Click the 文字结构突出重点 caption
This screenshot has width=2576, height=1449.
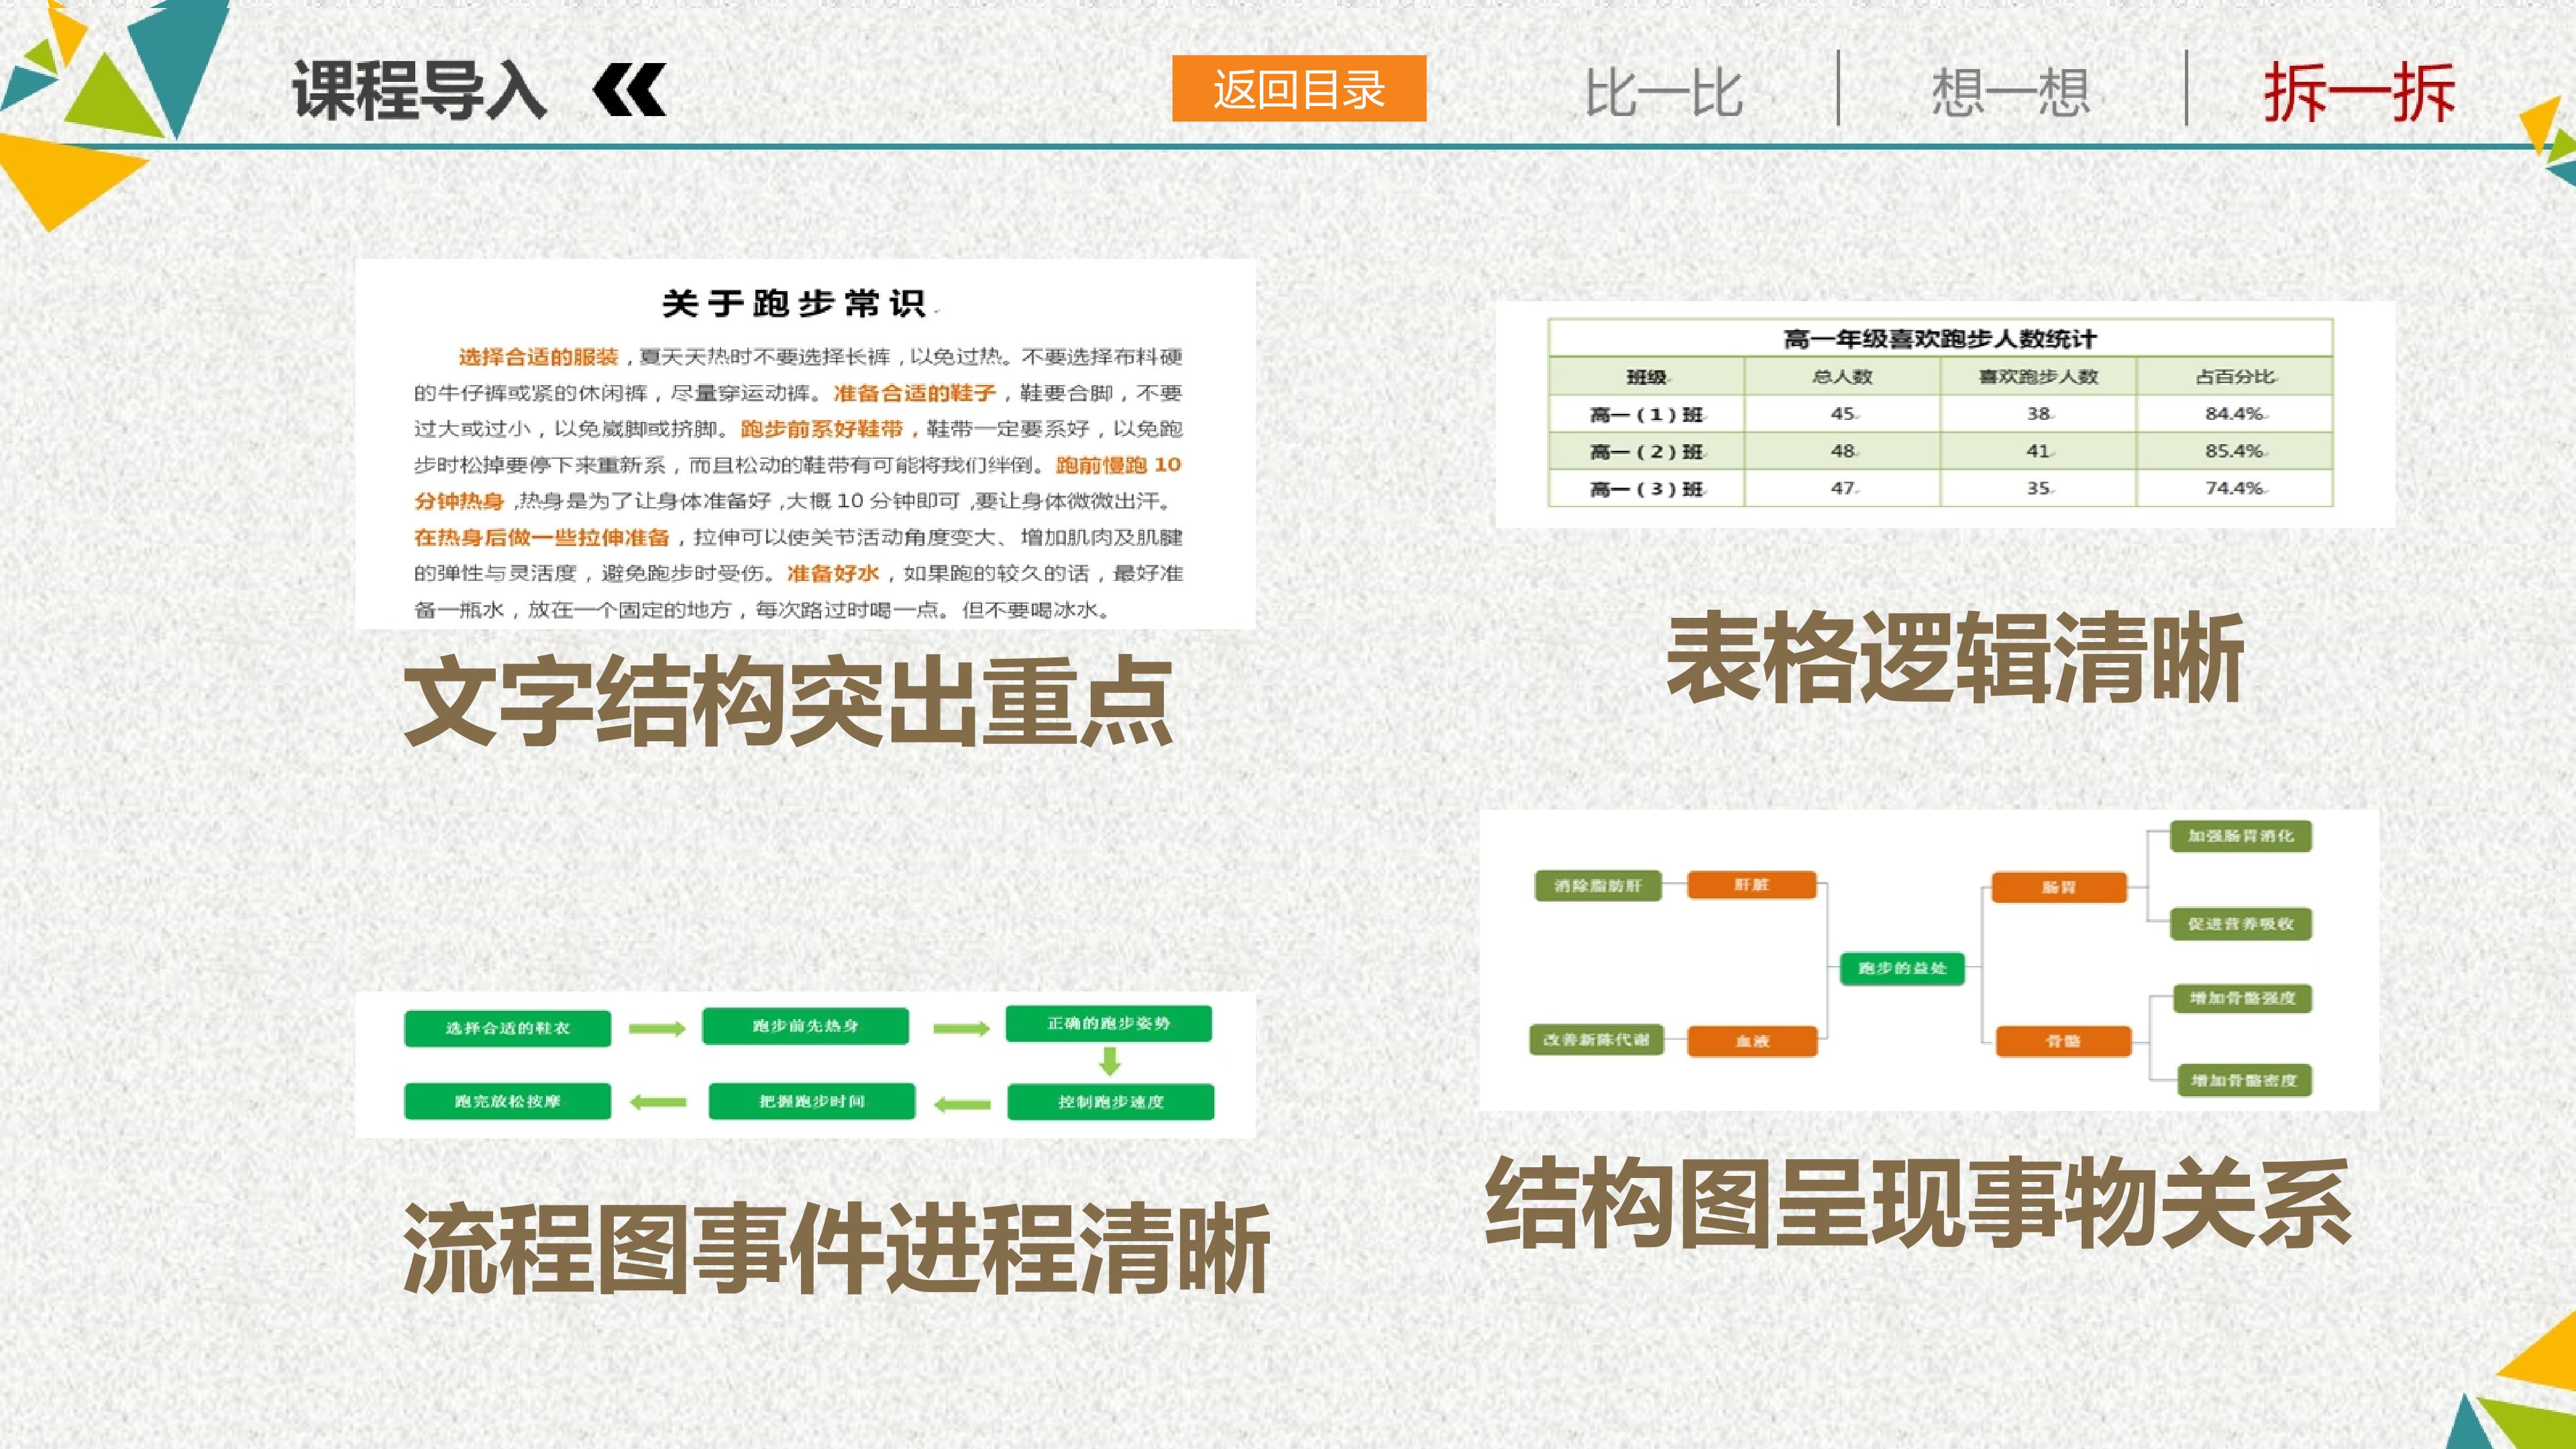pos(788,702)
